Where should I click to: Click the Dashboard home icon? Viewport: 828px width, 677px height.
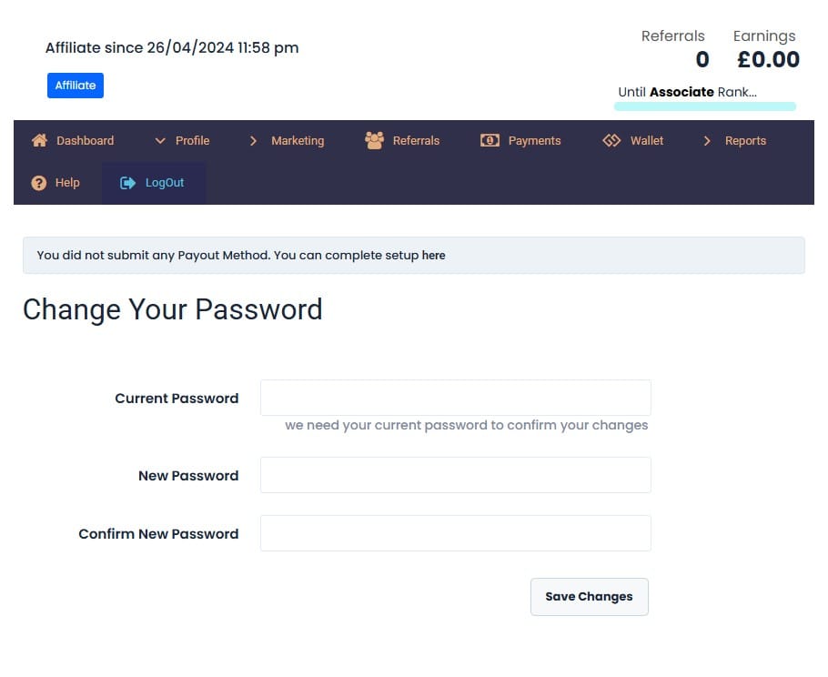click(x=40, y=140)
